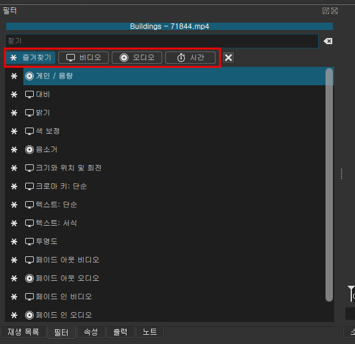The height and width of the screenshot is (344, 355).
Task: Click into the 찾기 search field
Action: point(162,41)
